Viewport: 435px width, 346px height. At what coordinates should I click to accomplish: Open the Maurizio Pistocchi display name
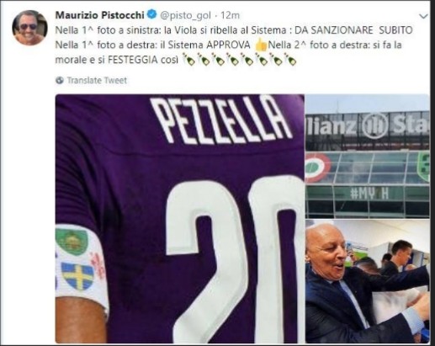pos(100,15)
